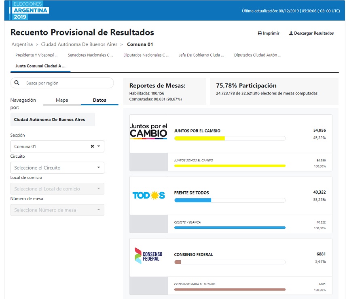Viewport: 364px width, 299px height.
Task: Click the magnifying glass search icon
Action: click(17, 83)
